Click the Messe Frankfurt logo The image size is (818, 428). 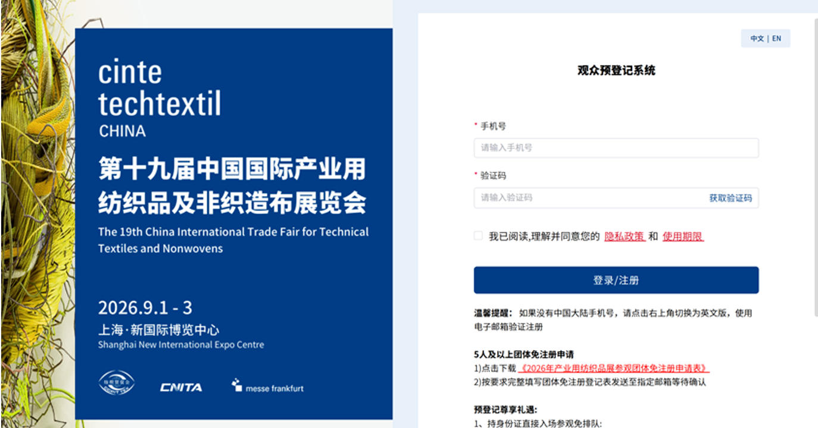[x=267, y=386]
